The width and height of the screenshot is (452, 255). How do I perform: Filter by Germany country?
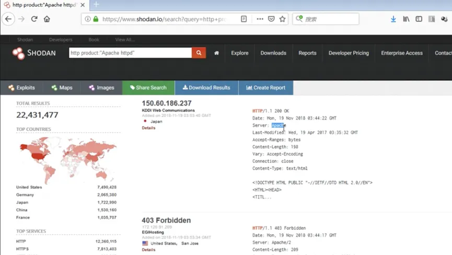[25, 195]
